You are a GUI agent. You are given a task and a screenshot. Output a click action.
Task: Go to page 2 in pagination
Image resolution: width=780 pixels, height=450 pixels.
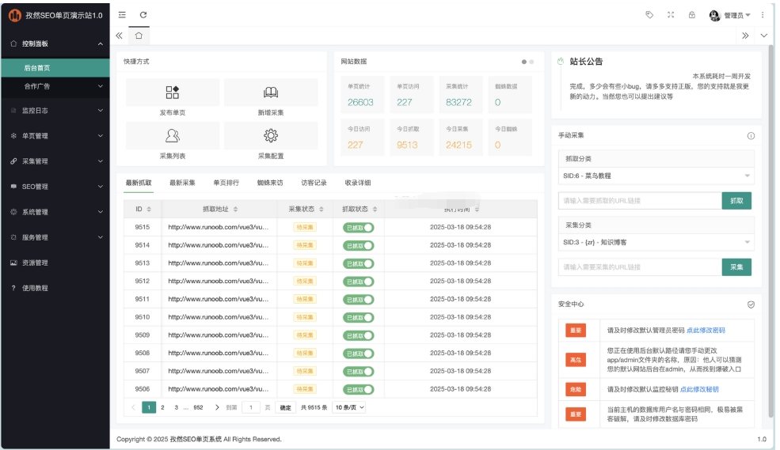[x=162, y=407]
